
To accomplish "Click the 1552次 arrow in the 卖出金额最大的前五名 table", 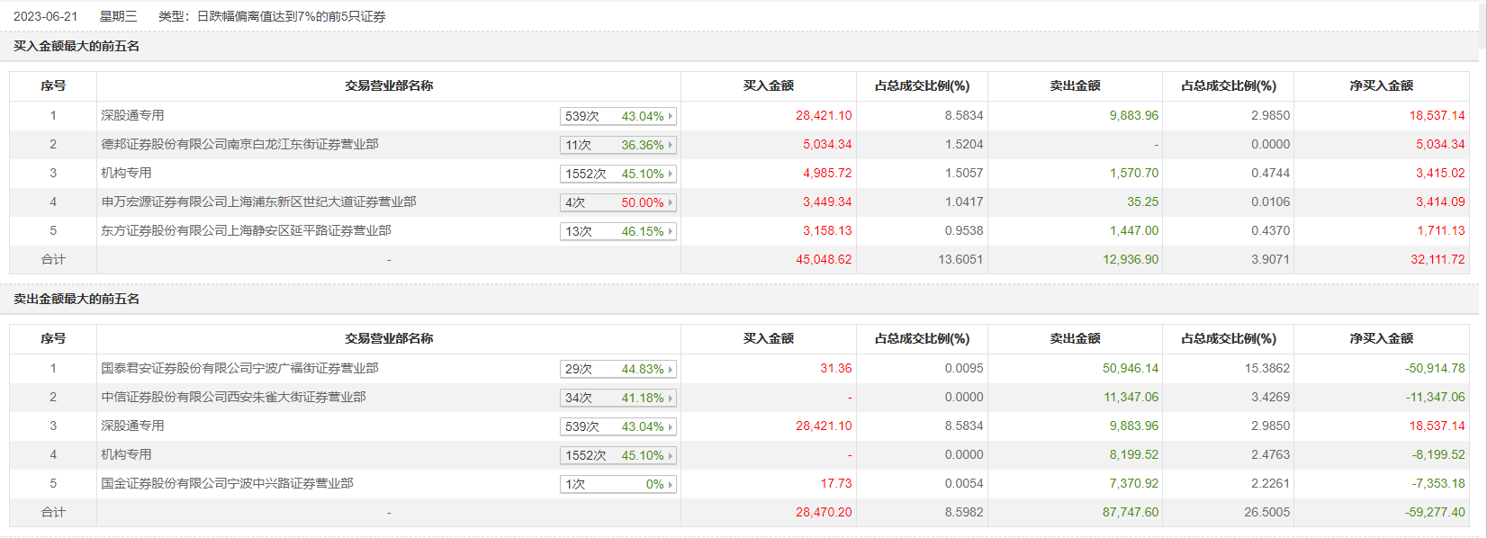I will (x=671, y=455).
